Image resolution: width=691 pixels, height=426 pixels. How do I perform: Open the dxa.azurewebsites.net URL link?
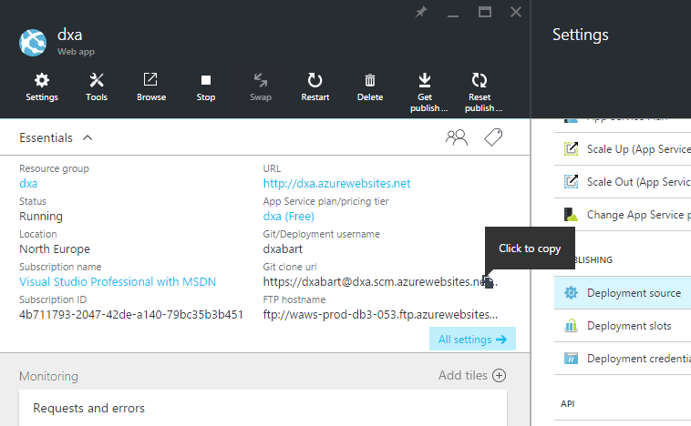click(336, 184)
